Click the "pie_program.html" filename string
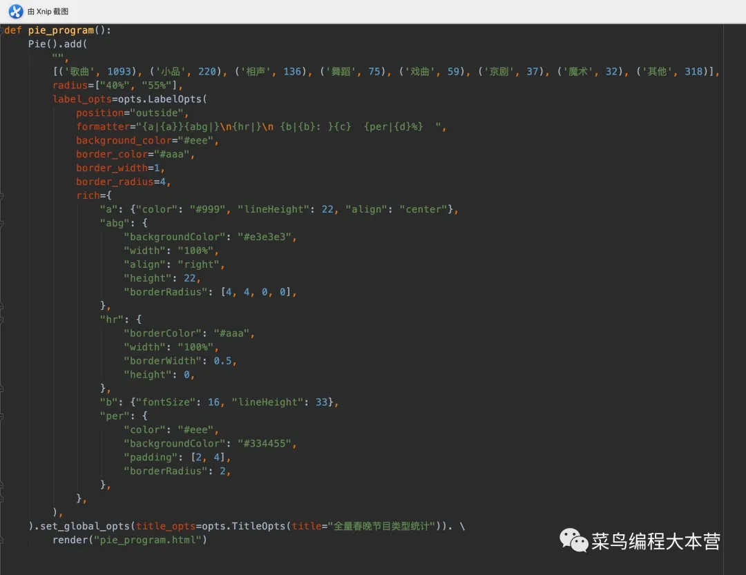This screenshot has width=746, height=575. [148, 540]
